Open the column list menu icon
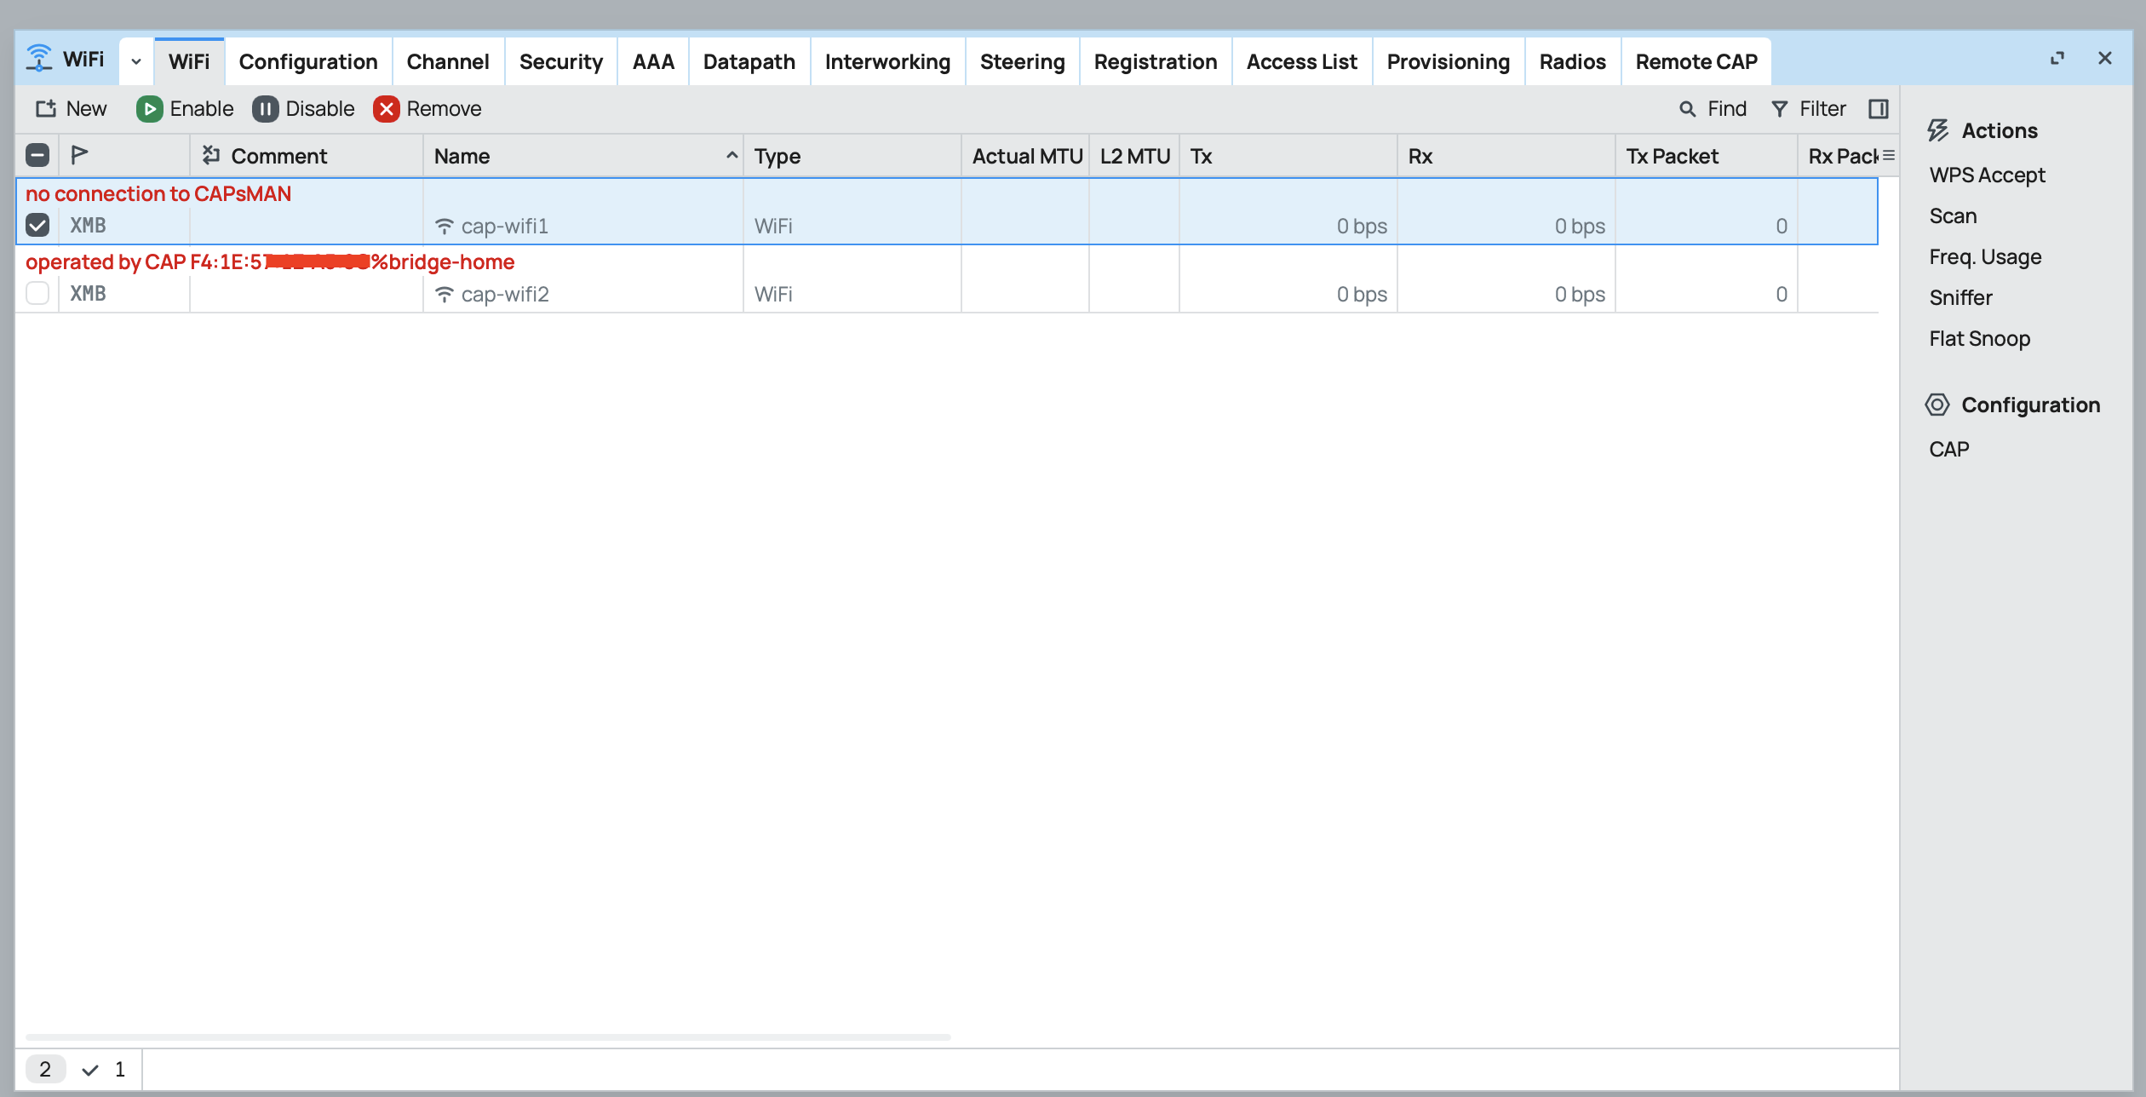Screen dimensions: 2146x1097 click(x=1888, y=156)
